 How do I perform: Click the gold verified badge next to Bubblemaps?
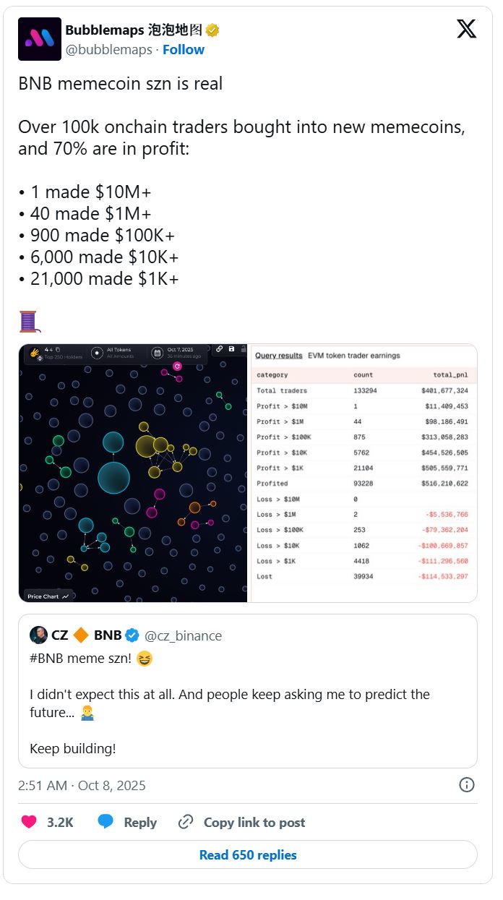click(x=212, y=30)
